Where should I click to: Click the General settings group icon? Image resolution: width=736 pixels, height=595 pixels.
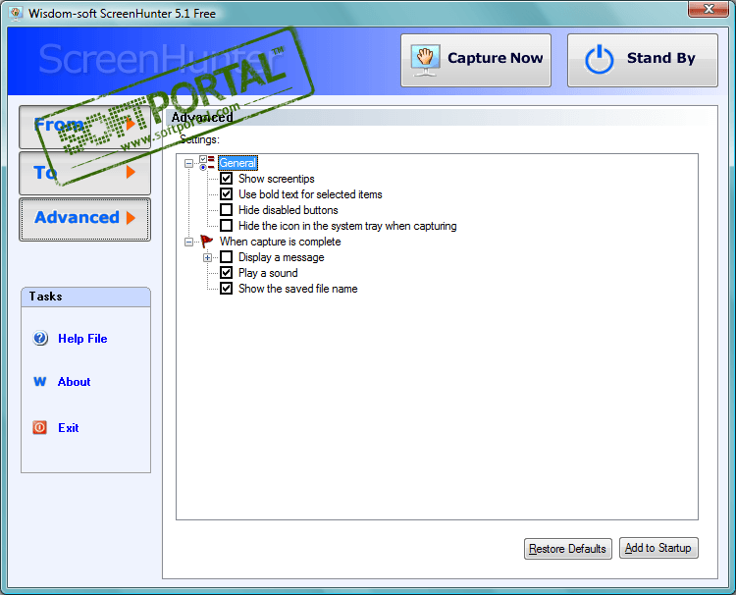206,163
